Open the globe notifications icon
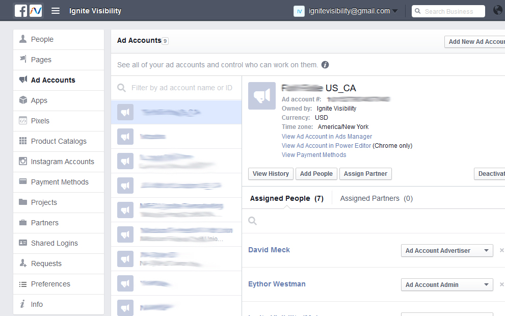This screenshot has height=316, width=505. (498, 10)
